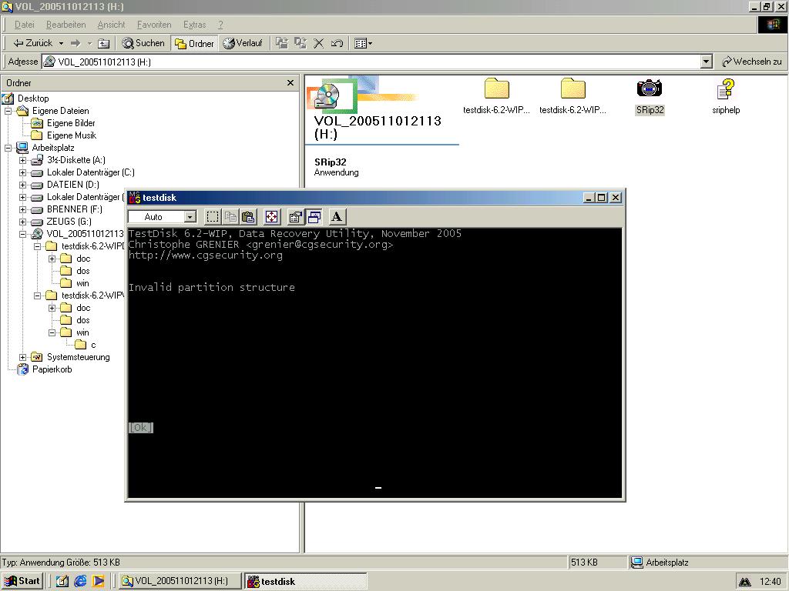Select the SRip32 camera application icon
Image resolution: width=789 pixels, height=591 pixels.
click(649, 89)
